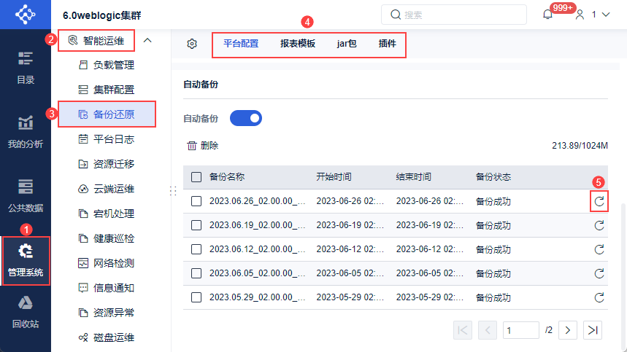Click the page number input field

pos(521,330)
